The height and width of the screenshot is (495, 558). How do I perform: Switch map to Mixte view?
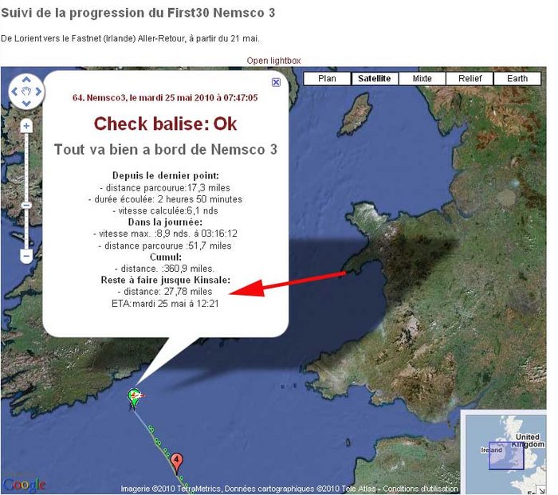click(422, 78)
